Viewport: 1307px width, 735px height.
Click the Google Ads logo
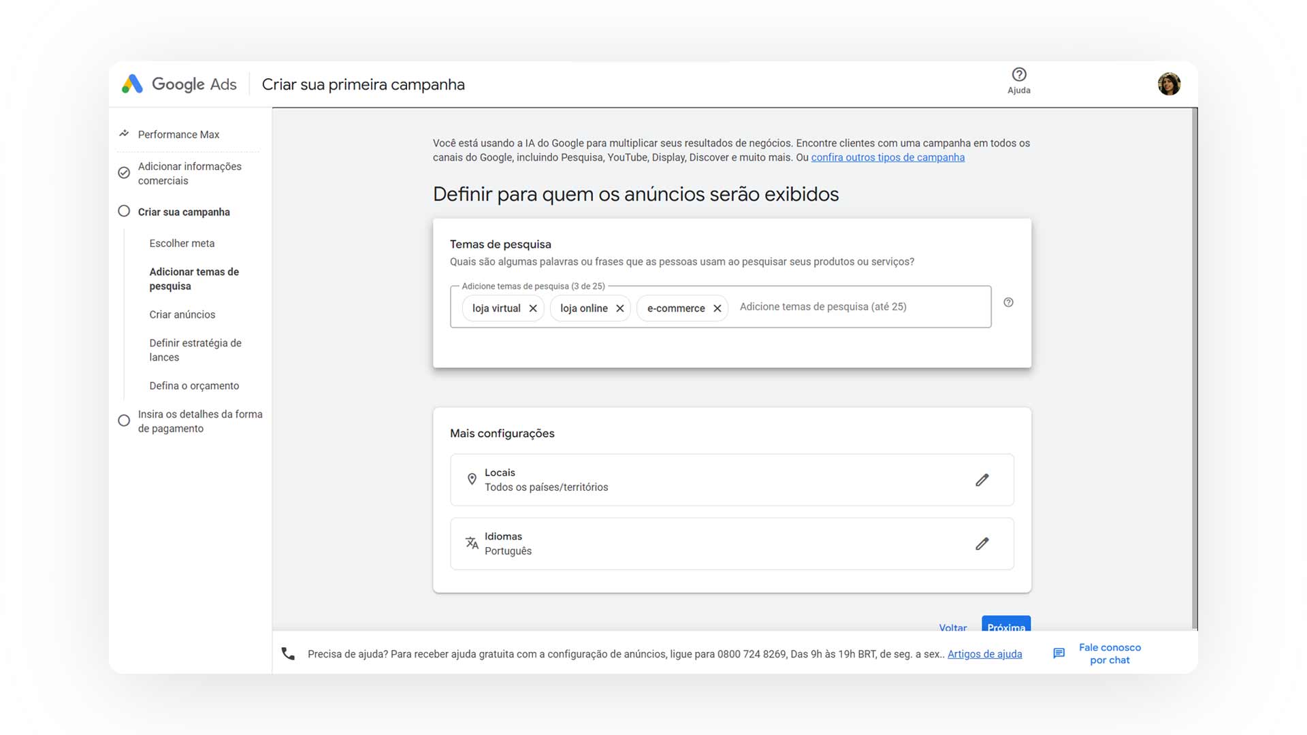179,84
